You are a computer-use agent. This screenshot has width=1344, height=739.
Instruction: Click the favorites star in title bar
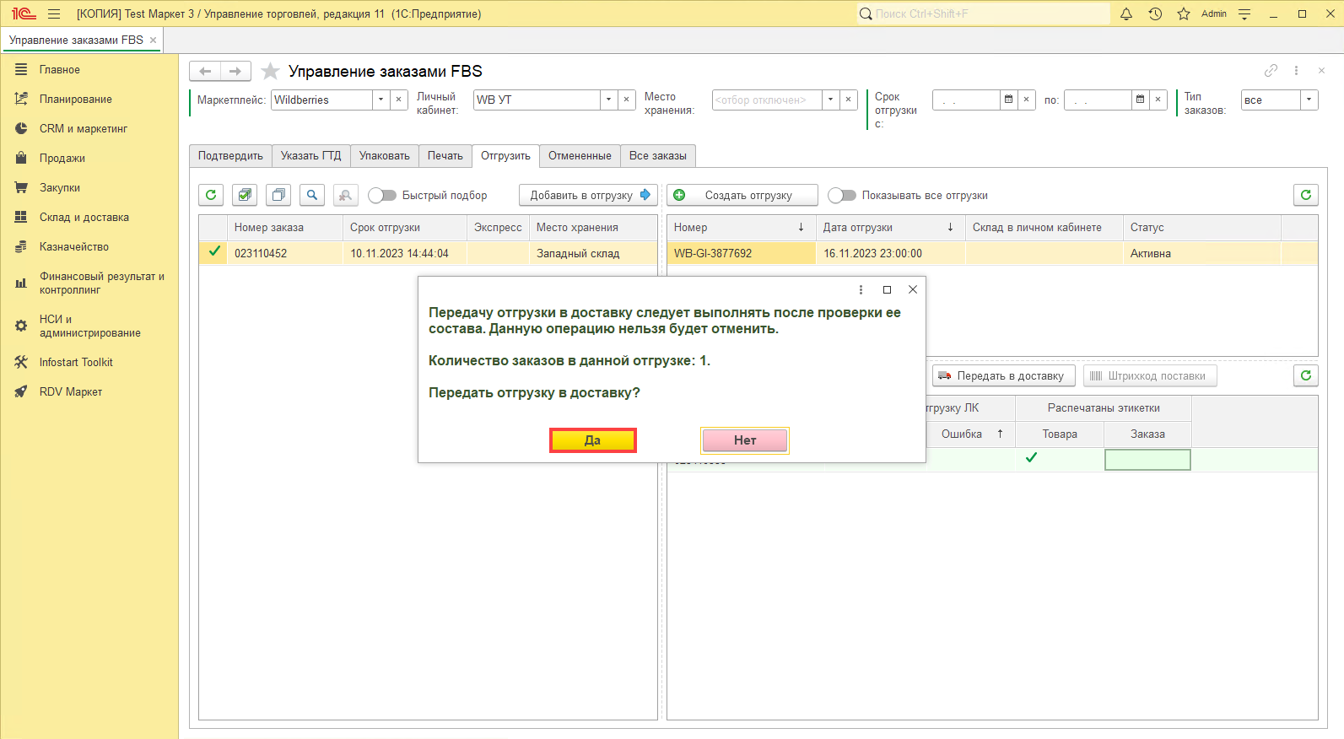click(1184, 14)
